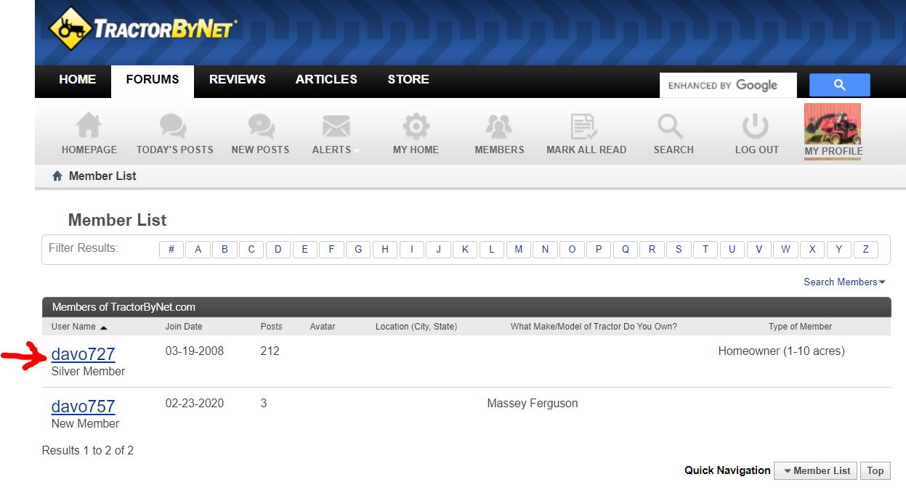This screenshot has width=906, height=490.
Task: Filter members by letter U
Action: click(732, 250)
